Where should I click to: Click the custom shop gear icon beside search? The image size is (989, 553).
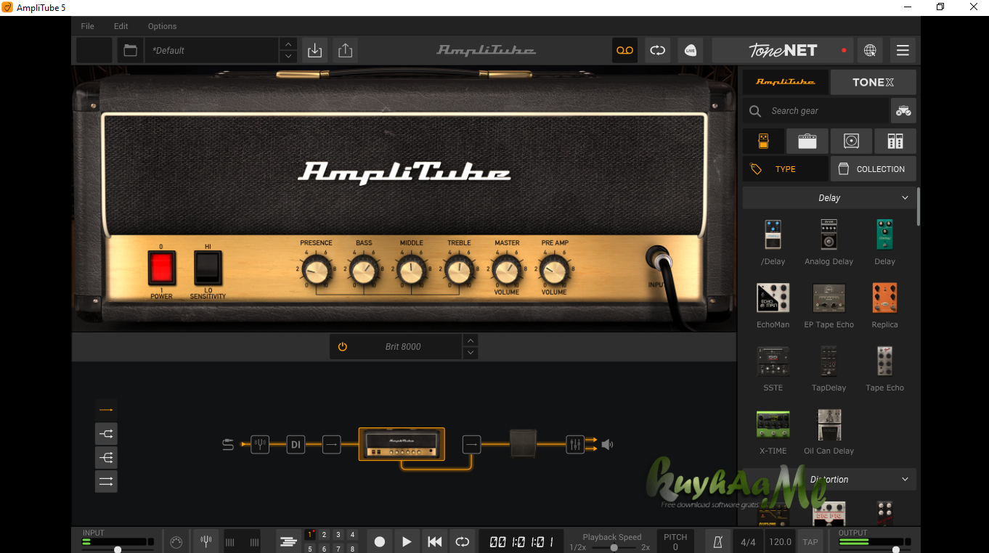tap(903, 111)
